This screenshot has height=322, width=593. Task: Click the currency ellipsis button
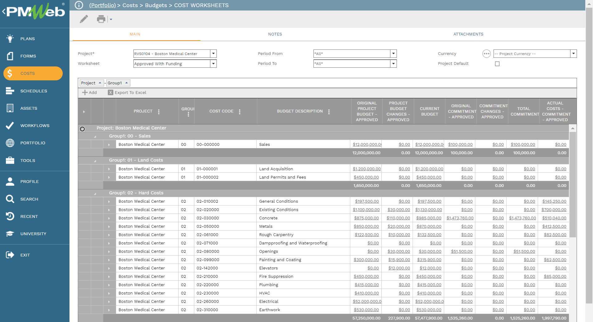click(486, 54)
